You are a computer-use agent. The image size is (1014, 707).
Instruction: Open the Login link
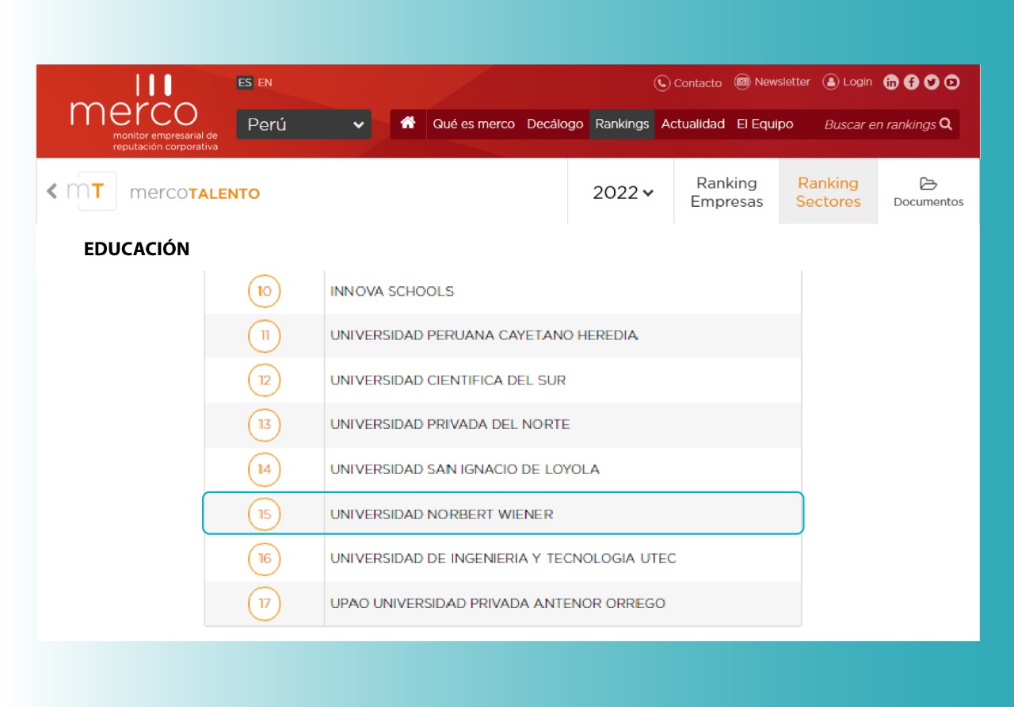coord(848,82)
